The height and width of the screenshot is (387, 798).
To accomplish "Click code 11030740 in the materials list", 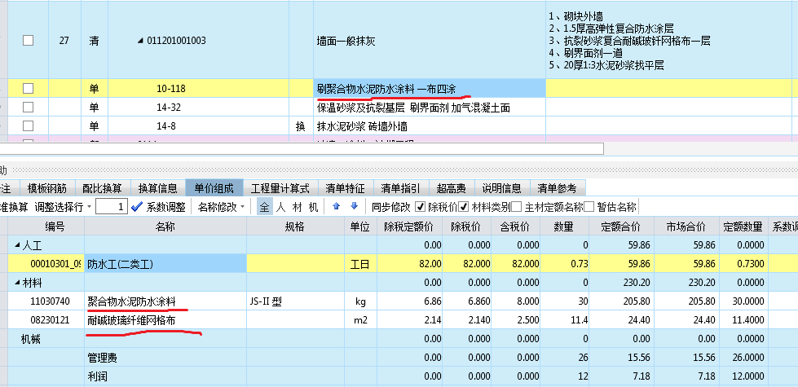I will 51,301.
